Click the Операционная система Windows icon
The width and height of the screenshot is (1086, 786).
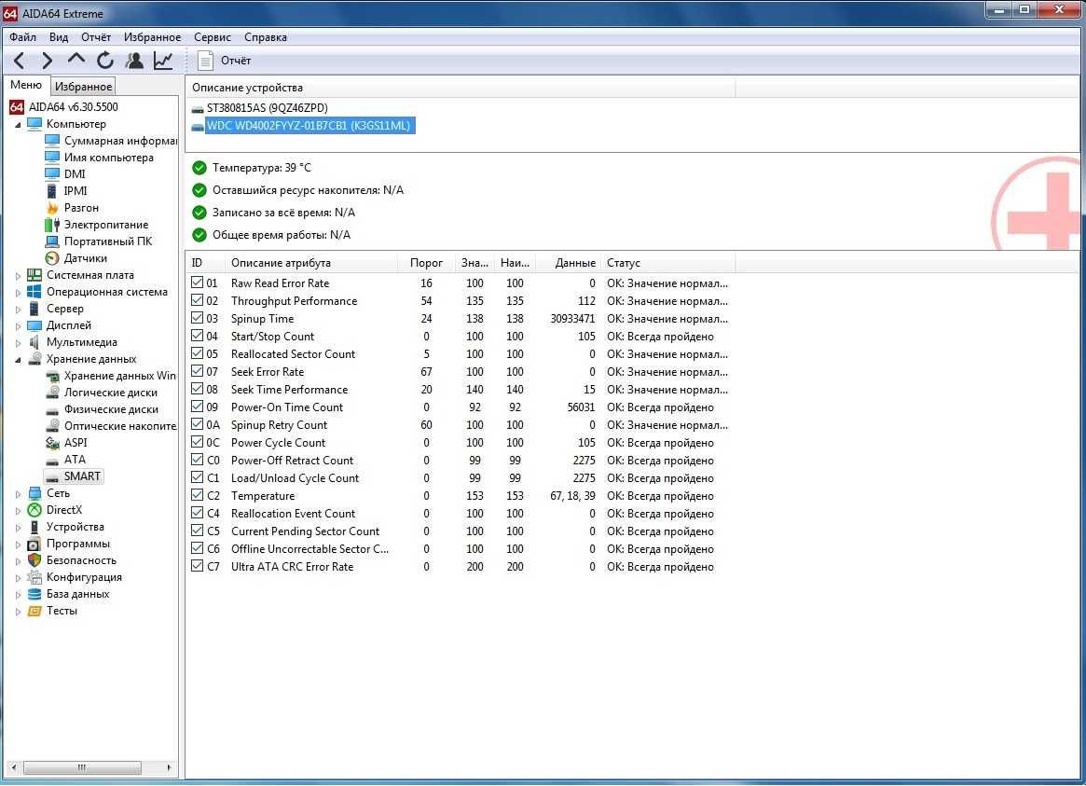(34, 292)
